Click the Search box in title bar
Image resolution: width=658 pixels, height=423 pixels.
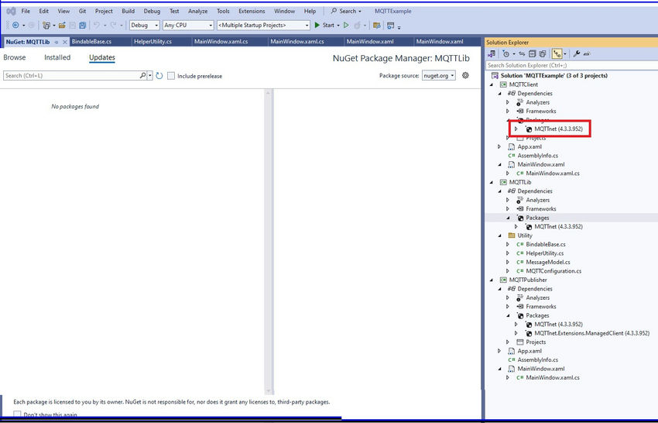(347, 12)
